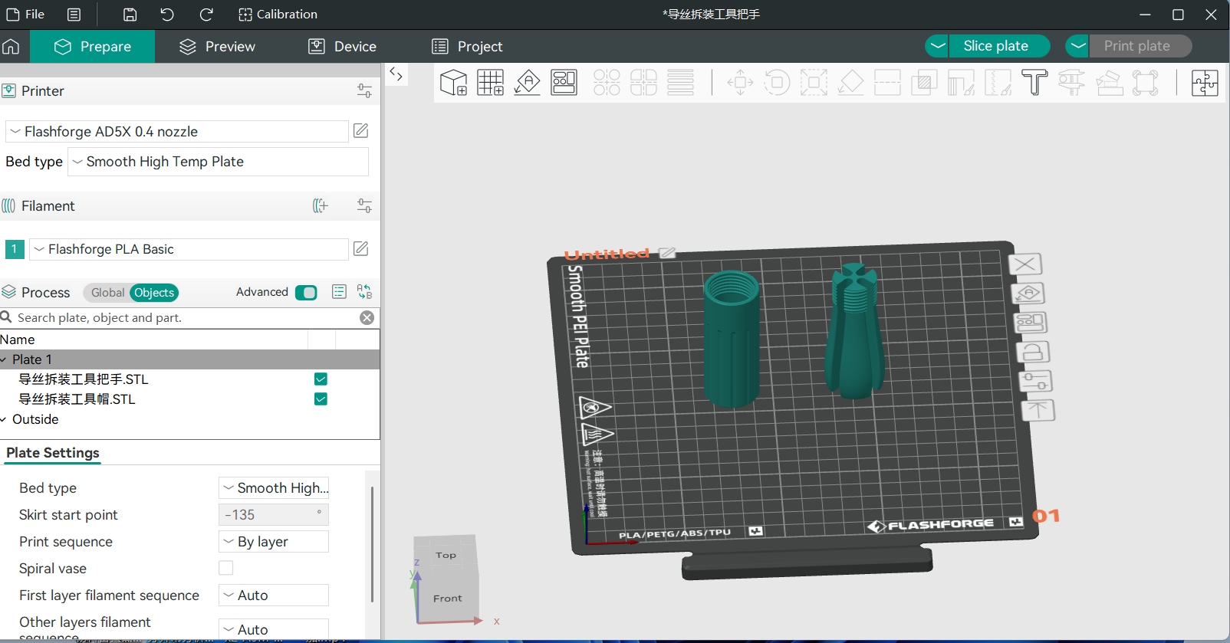Click the add filament icon
This screenshot has width=1230, height=643.
321,205
